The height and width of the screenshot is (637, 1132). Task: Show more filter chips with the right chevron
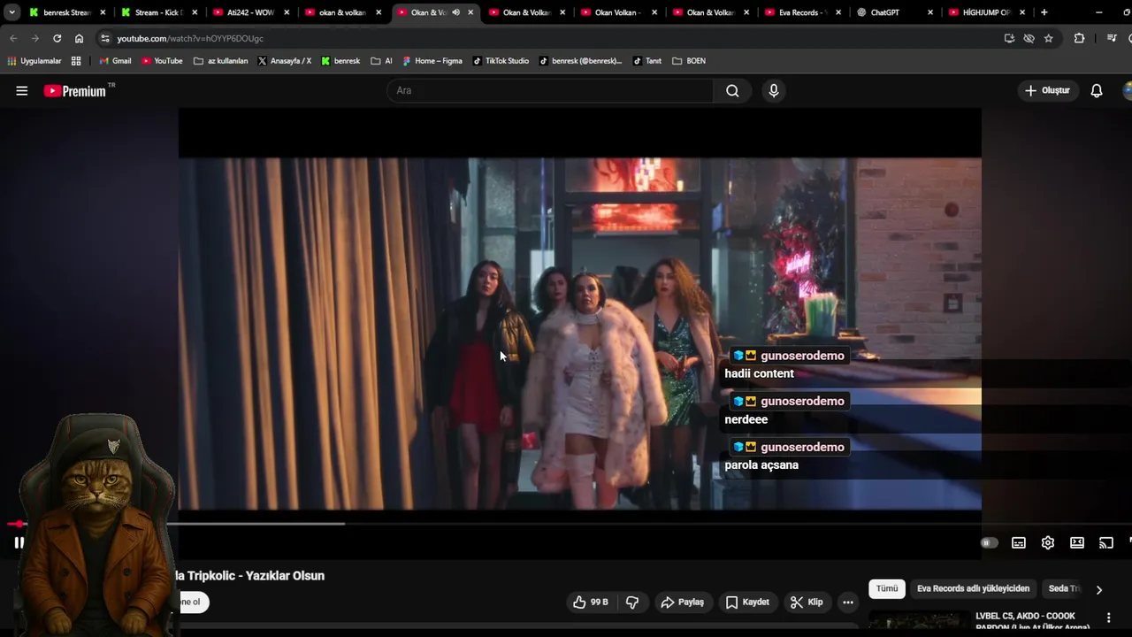click(1099, 589)
